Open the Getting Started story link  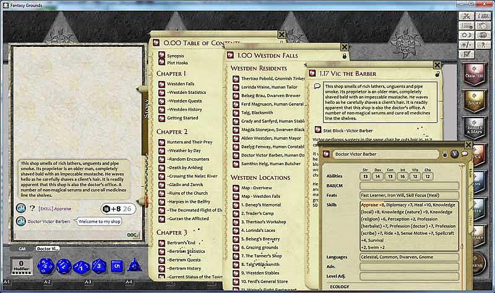coord(183,117)
